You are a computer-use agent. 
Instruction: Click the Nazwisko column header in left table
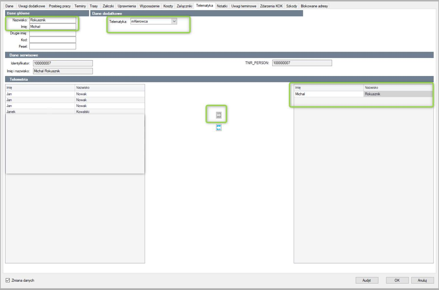click(110, 88)
